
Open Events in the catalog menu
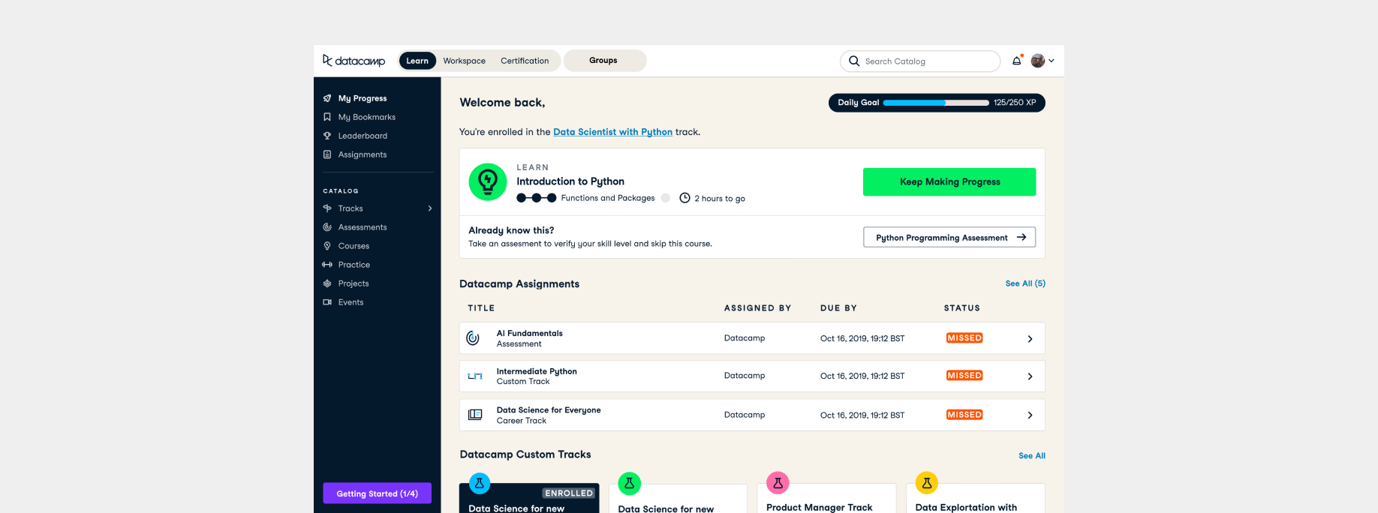pos(351,302)
